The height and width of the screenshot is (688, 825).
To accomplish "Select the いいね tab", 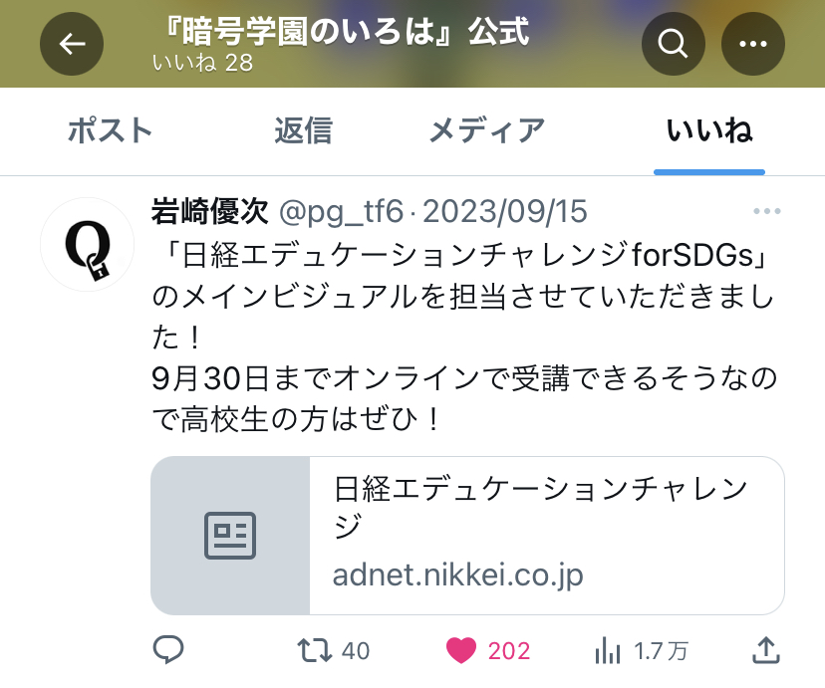I will 709,130.
